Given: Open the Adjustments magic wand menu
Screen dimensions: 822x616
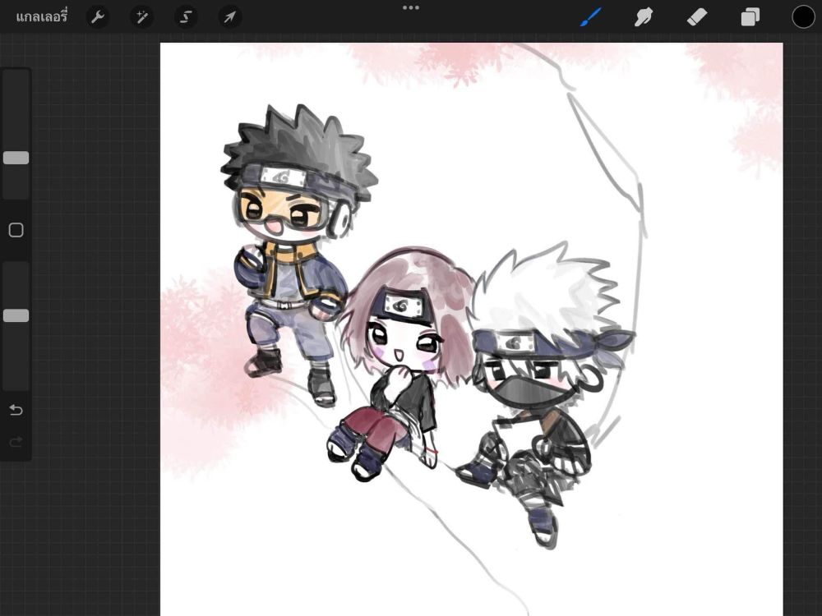Looking at the screenshot, I should coord(141,17).
